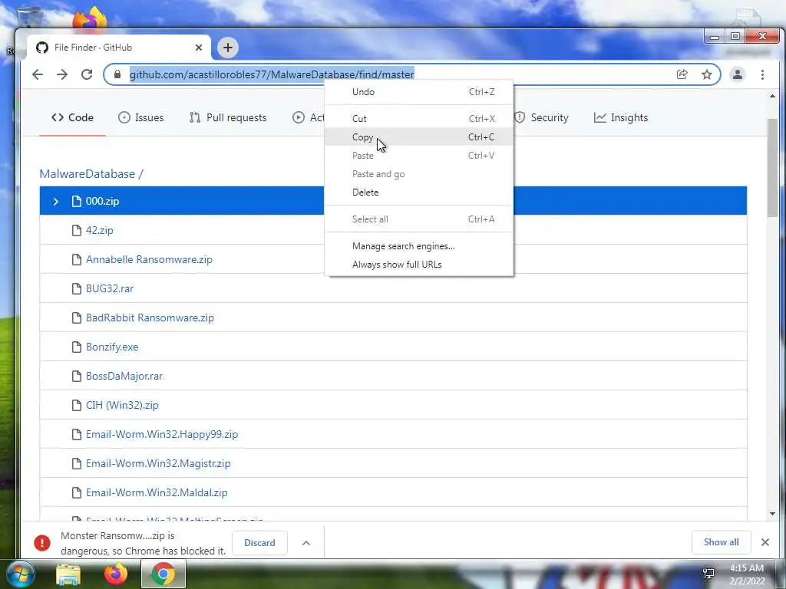Screen dimensions: 786x589
Task: Open Email-Worm.Win32.Magistr.zip link
Action: coord(158,463)
